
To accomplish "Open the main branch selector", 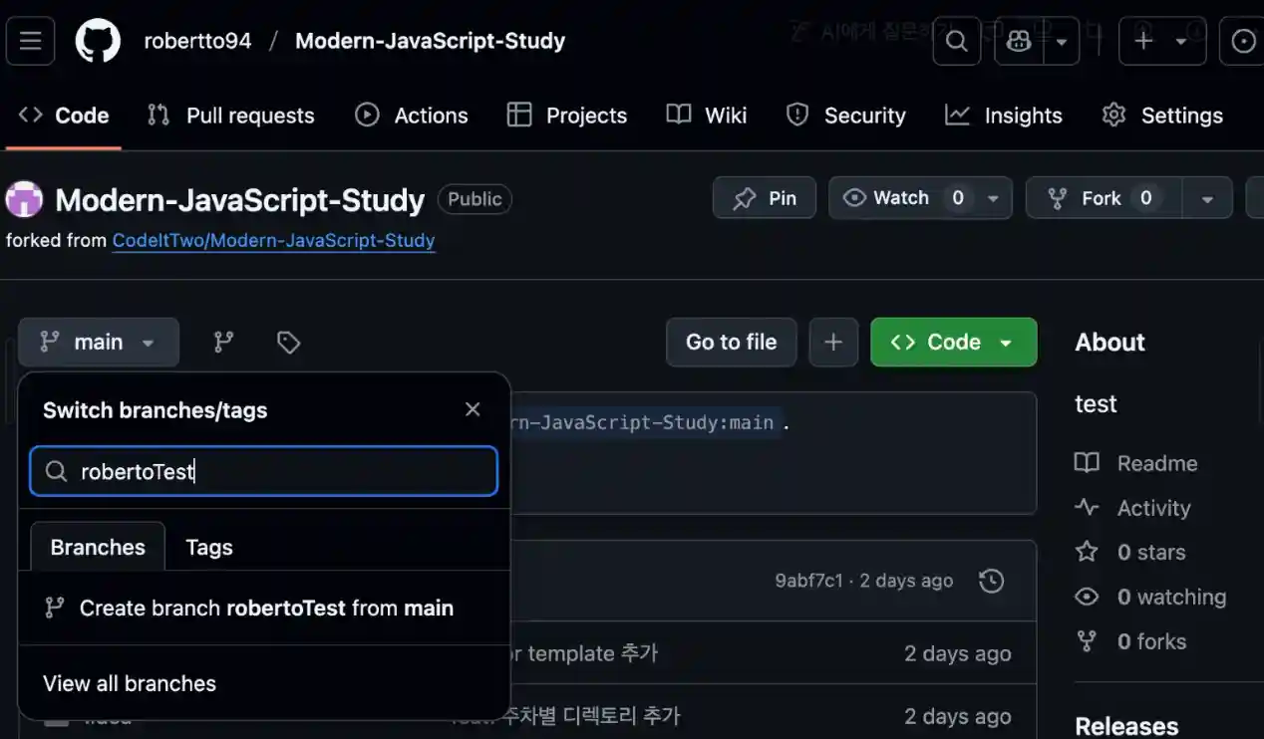I will 99,343.
